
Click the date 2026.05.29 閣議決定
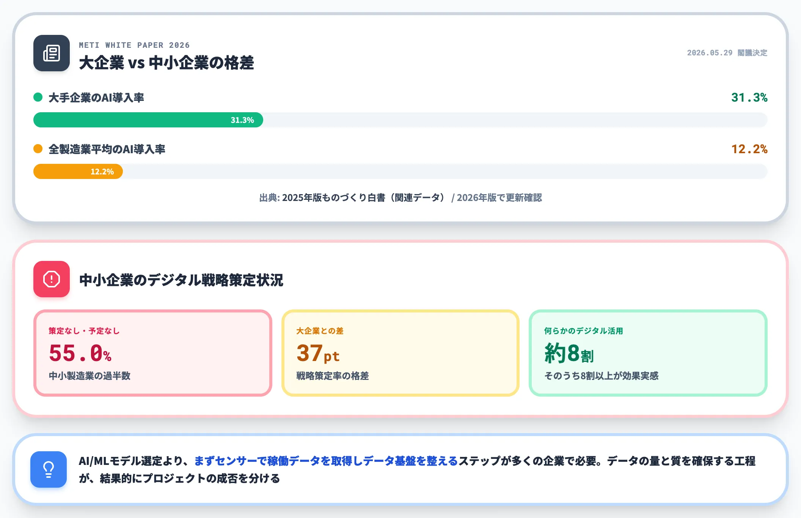click(x=727, y=53)
